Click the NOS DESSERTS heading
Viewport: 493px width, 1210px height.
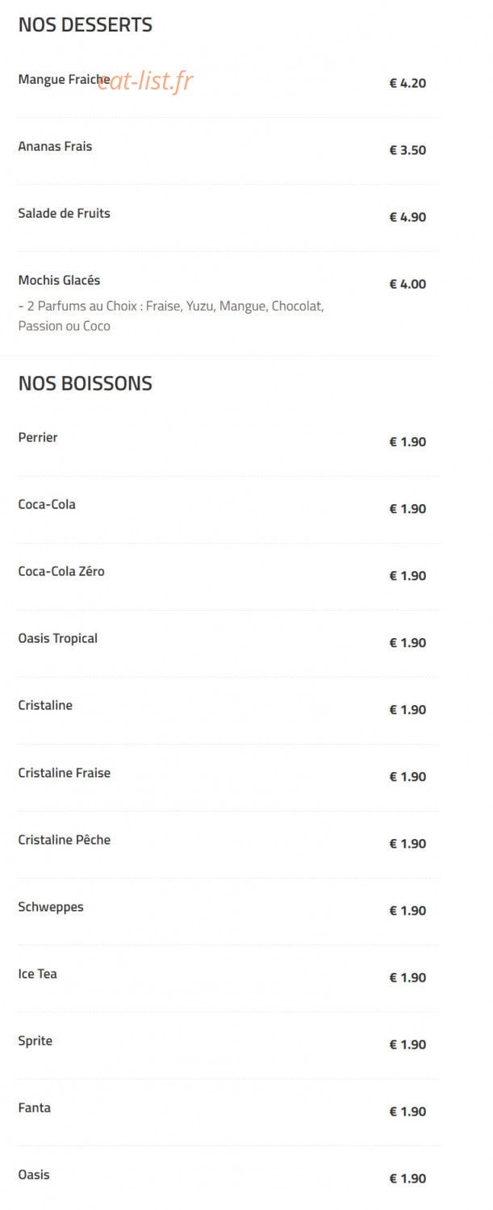[85, 25]
